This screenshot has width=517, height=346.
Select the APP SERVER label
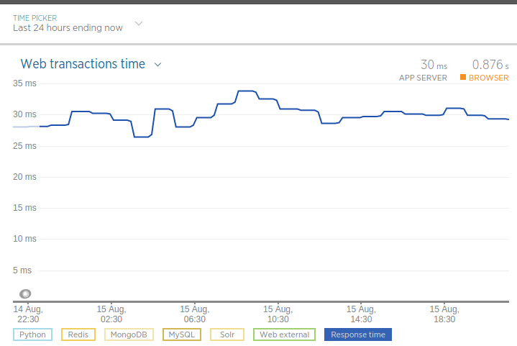pyautogui.click(x=423, y=78)
